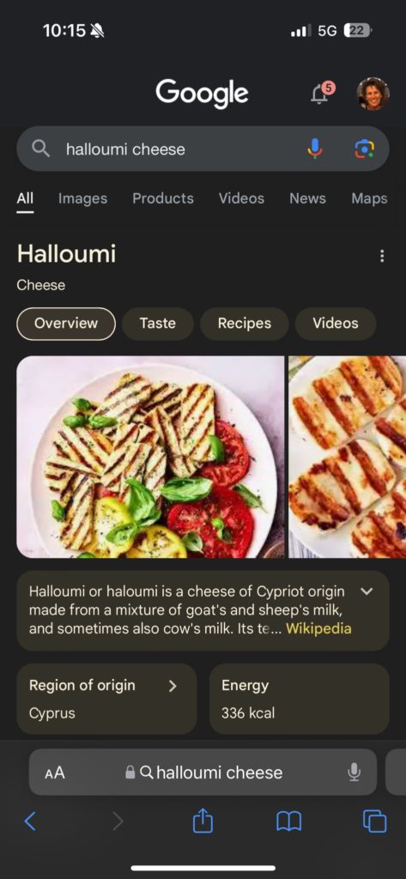Open Halloumi panel three-dot menu
Screen dimensions: 406x879
[x=382, y=256]
